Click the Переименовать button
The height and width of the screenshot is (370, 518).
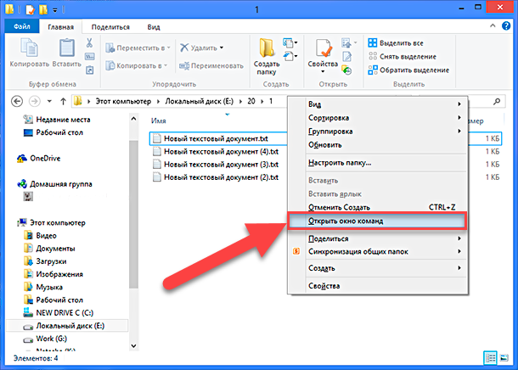click(211, 65)
